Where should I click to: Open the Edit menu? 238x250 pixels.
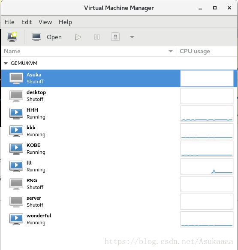27,22
